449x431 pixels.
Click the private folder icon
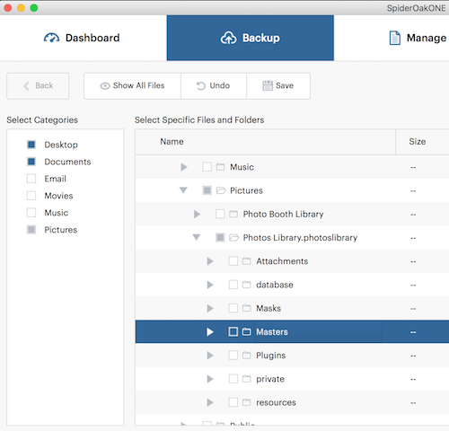tap(246, 379)
